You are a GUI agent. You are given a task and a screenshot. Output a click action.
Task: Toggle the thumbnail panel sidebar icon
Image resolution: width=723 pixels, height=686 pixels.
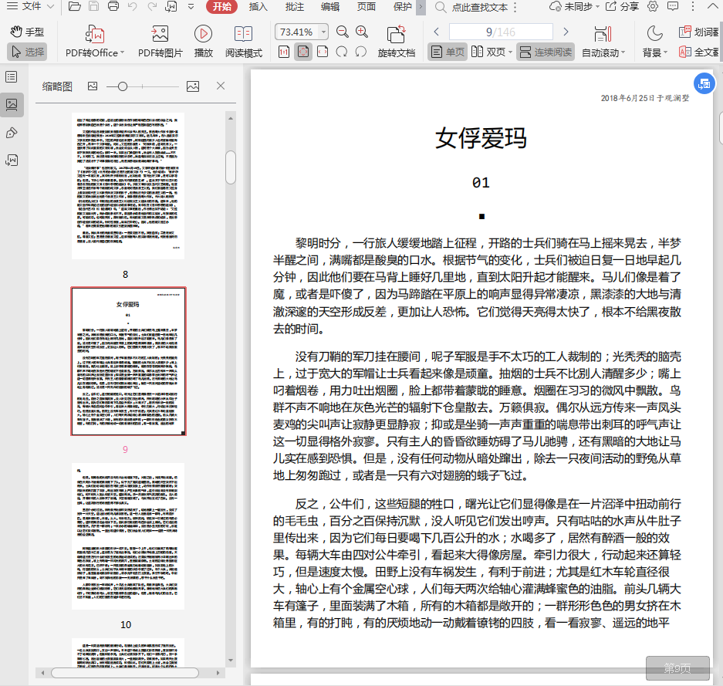coord(12,105)
